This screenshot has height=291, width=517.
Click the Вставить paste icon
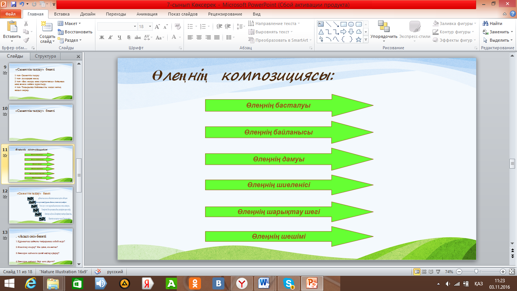tap(12, 27)
